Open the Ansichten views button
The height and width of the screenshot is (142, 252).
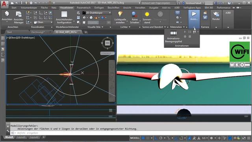pos(7,16)
